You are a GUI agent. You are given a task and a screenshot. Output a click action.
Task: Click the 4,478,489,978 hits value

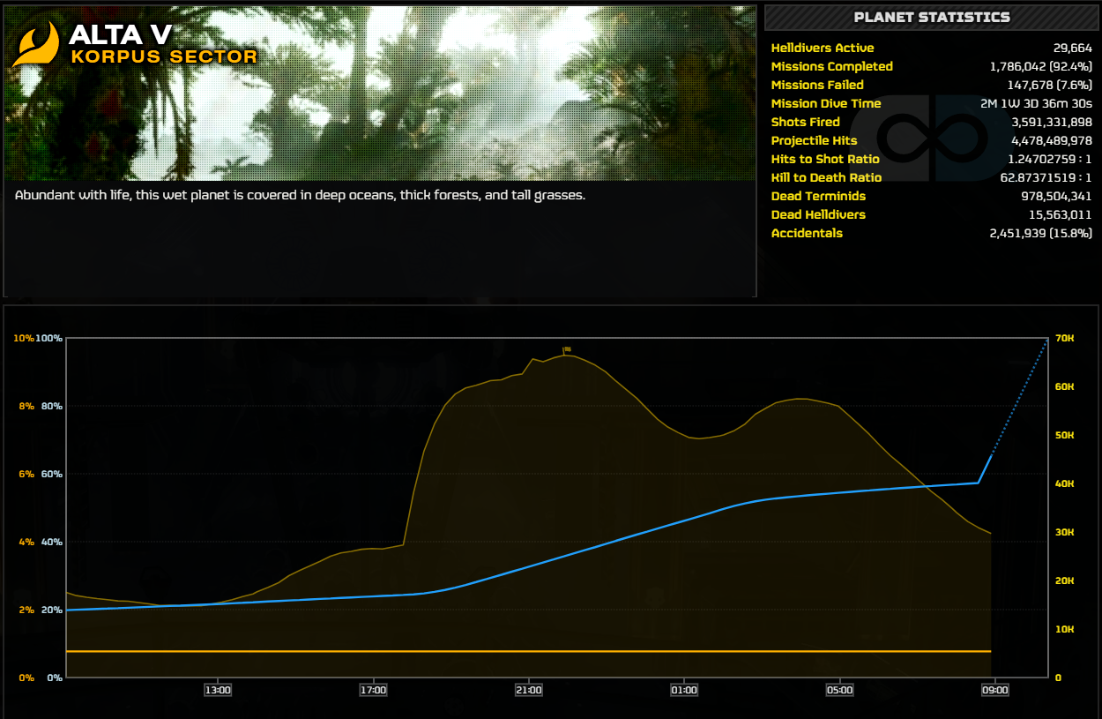tap(1052, 140)
